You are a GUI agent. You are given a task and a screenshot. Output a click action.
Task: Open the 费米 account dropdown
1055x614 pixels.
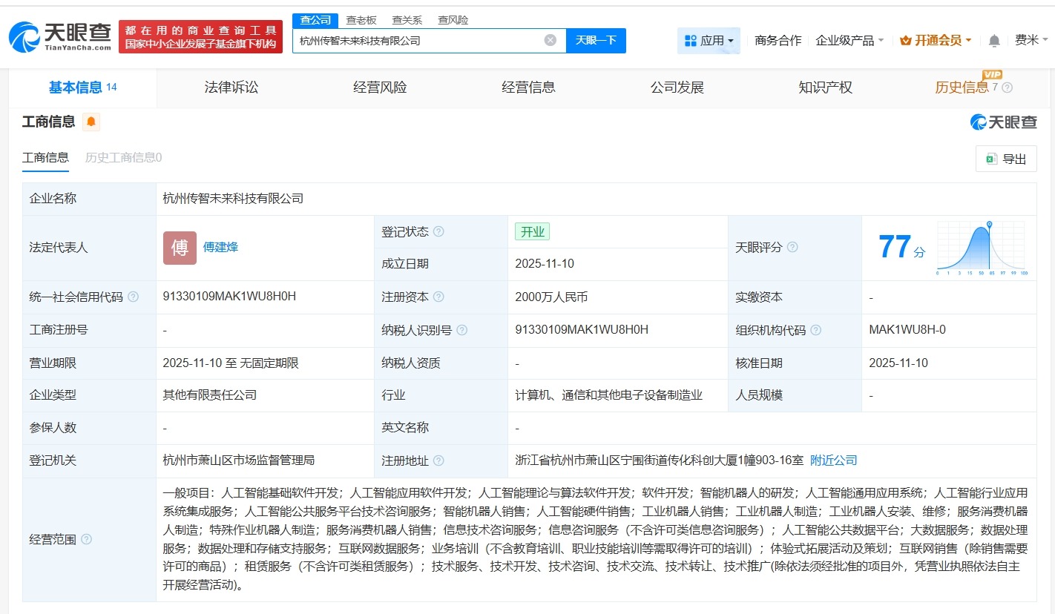click(1028, 40)
